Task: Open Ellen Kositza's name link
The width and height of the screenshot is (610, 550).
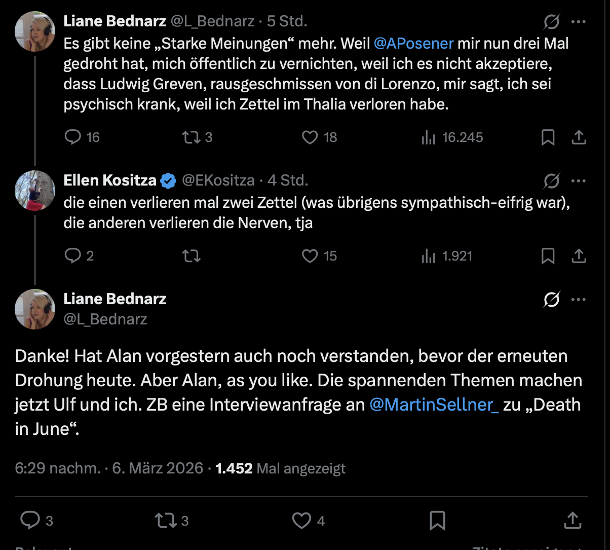Action: pos(110,180)
